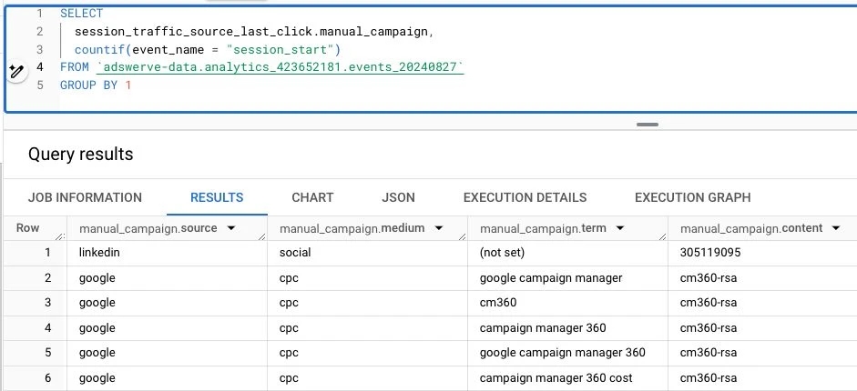This screenshot has width=857, height=391.
Task: Click the AI pen sparkle icon beside line 4
Action: pyautogui.click(x=16, y=72)
